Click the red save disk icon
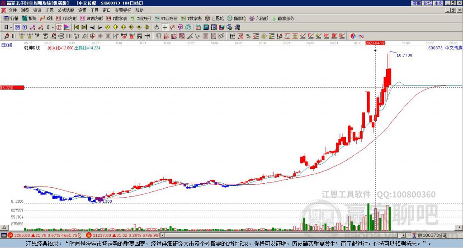 (222, 28)
